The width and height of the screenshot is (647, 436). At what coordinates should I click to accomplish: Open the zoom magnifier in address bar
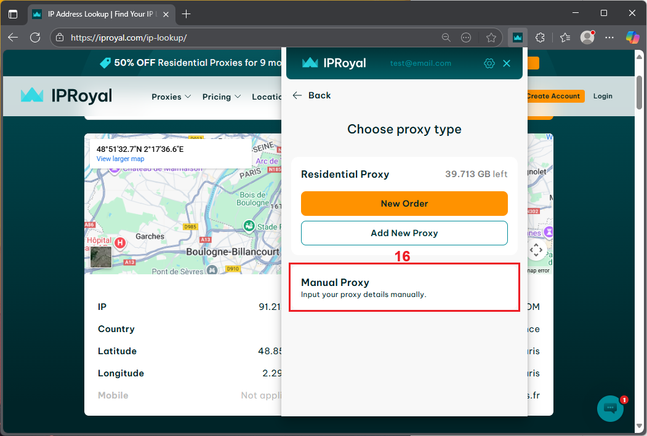(x=446, y=38)
